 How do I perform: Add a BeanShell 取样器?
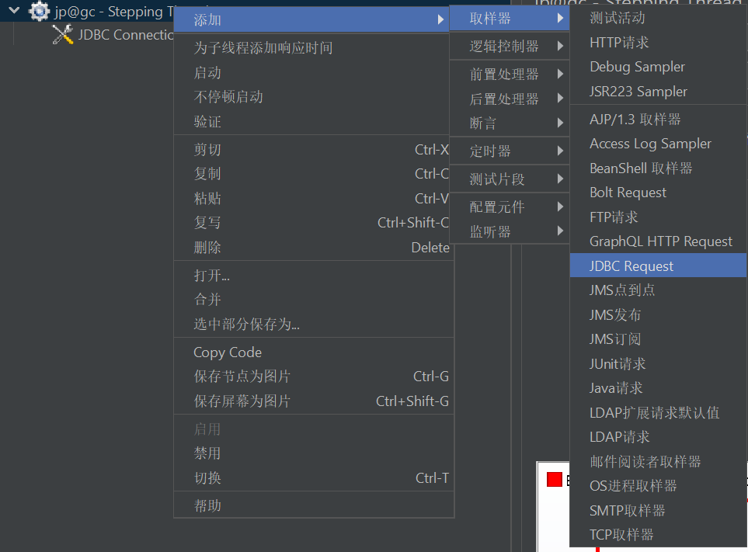[659, 168]
